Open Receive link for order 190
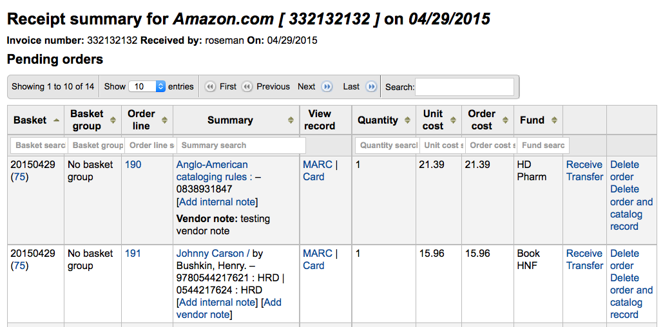663x327 pixels. pyautogui.click(x=584, y=165)
